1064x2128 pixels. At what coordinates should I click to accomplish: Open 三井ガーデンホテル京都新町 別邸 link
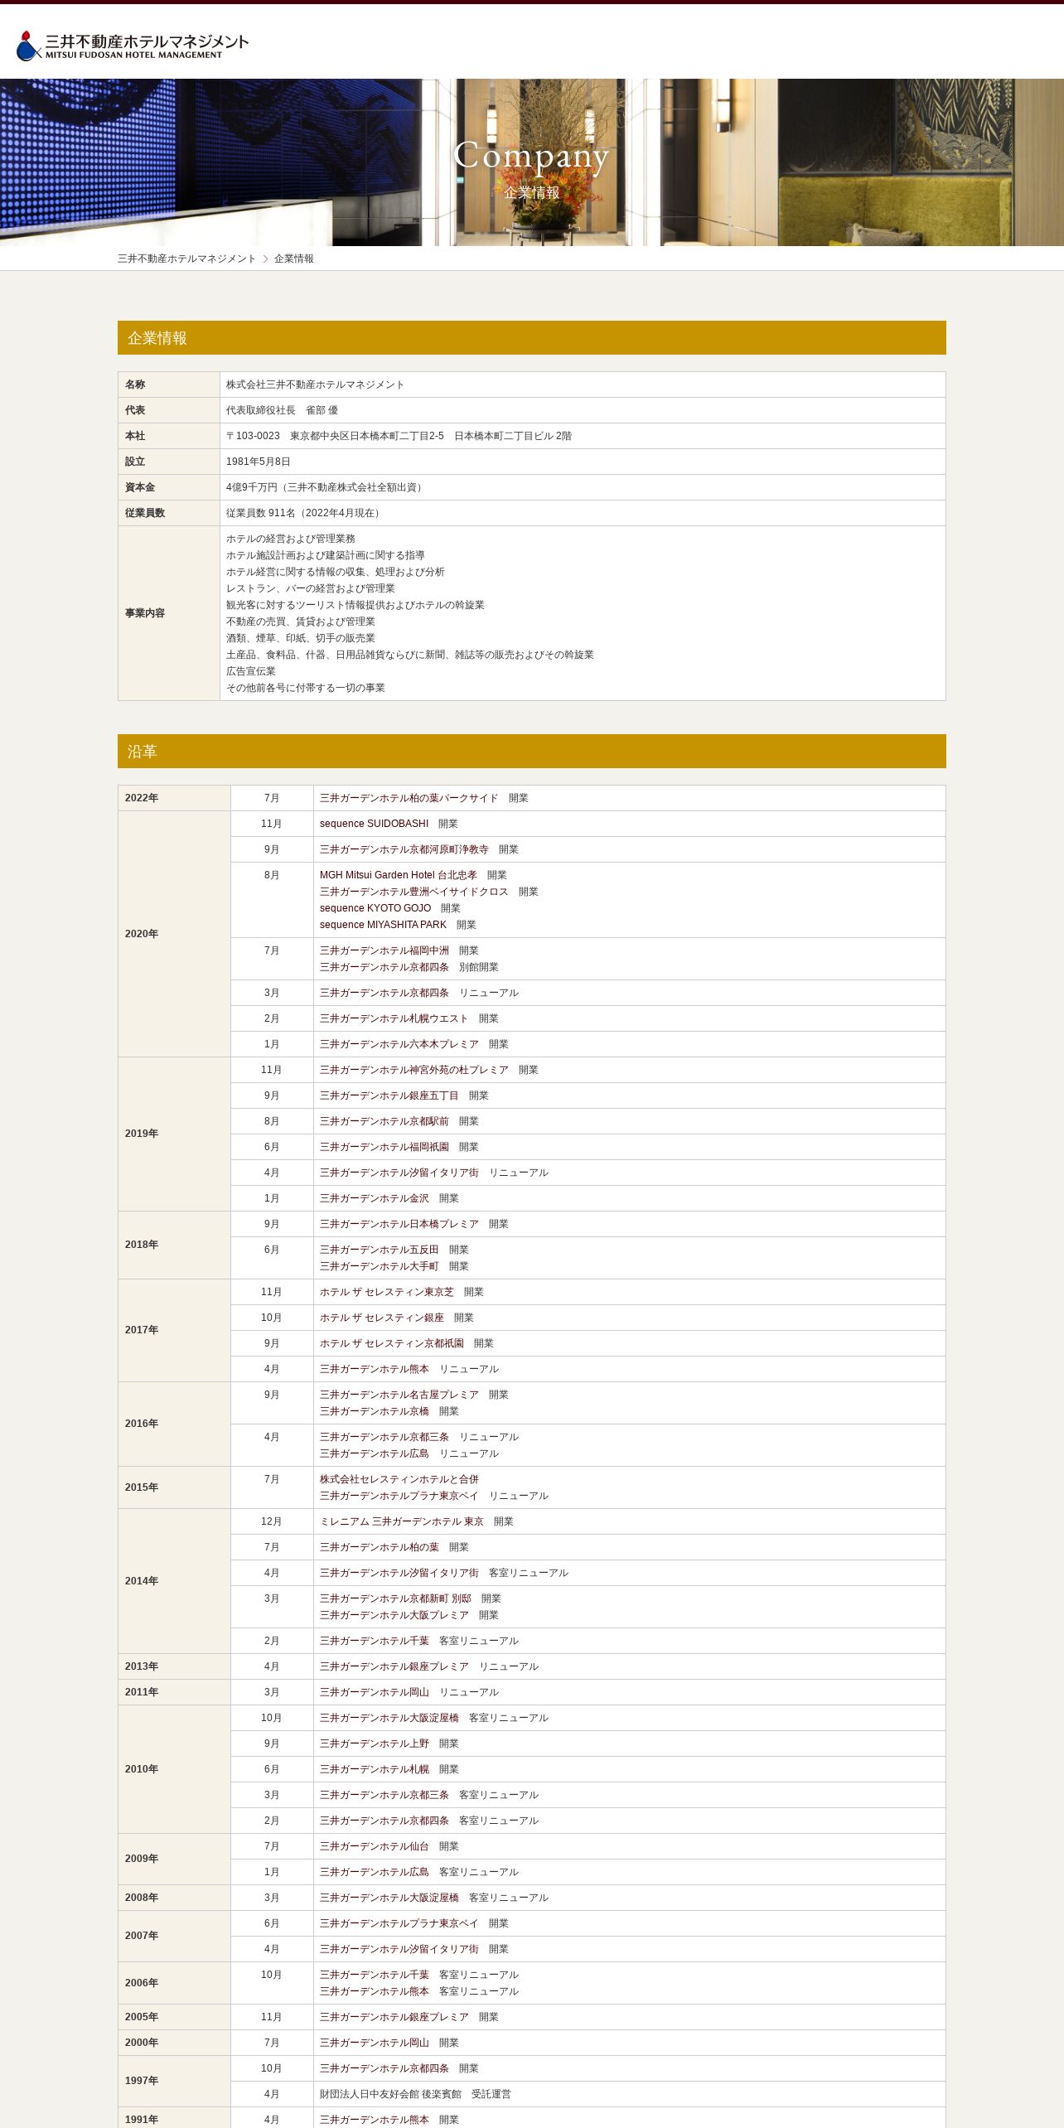pos(395,1598)
